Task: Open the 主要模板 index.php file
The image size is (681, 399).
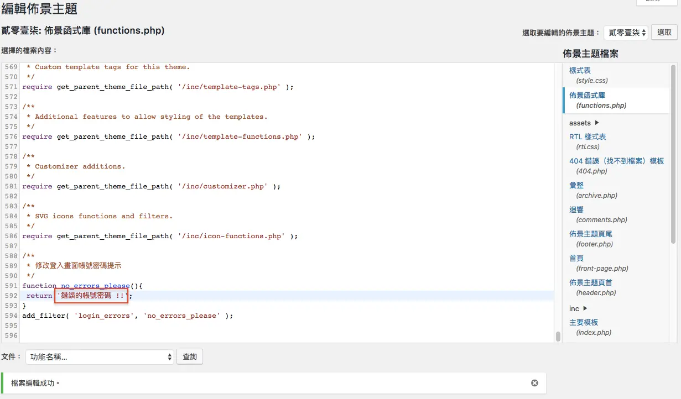Action: point(584,322)
